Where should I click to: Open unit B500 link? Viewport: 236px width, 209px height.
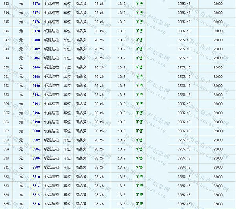[36, 131]
